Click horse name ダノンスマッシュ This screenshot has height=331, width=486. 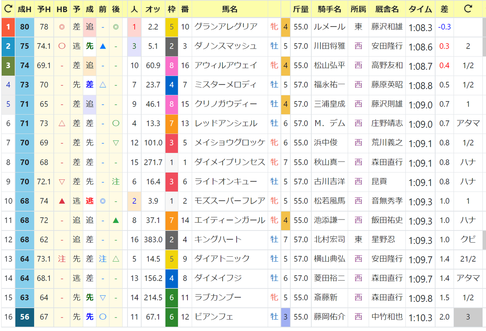pos(226,46)
